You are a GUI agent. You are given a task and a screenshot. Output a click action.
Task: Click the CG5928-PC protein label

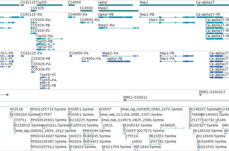(41, 69)
